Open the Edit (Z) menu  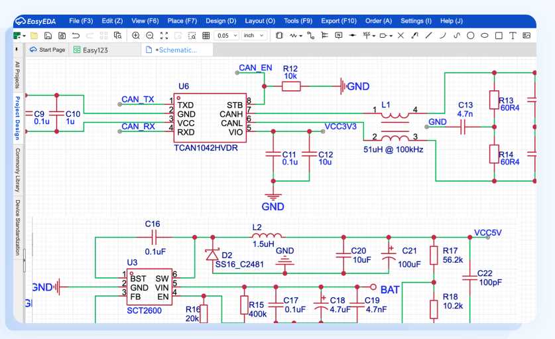click(112, 21)
